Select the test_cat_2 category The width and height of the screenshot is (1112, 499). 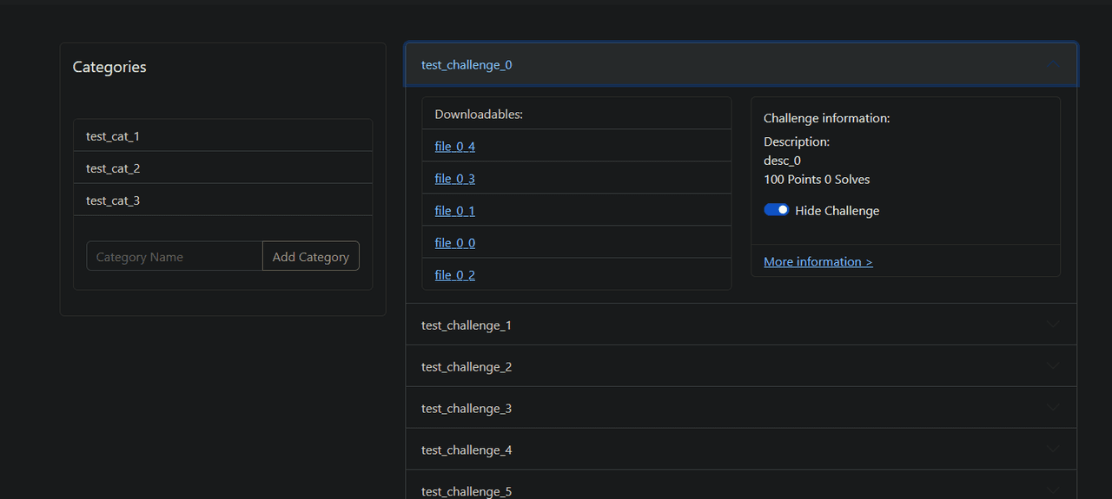point(113,168)
